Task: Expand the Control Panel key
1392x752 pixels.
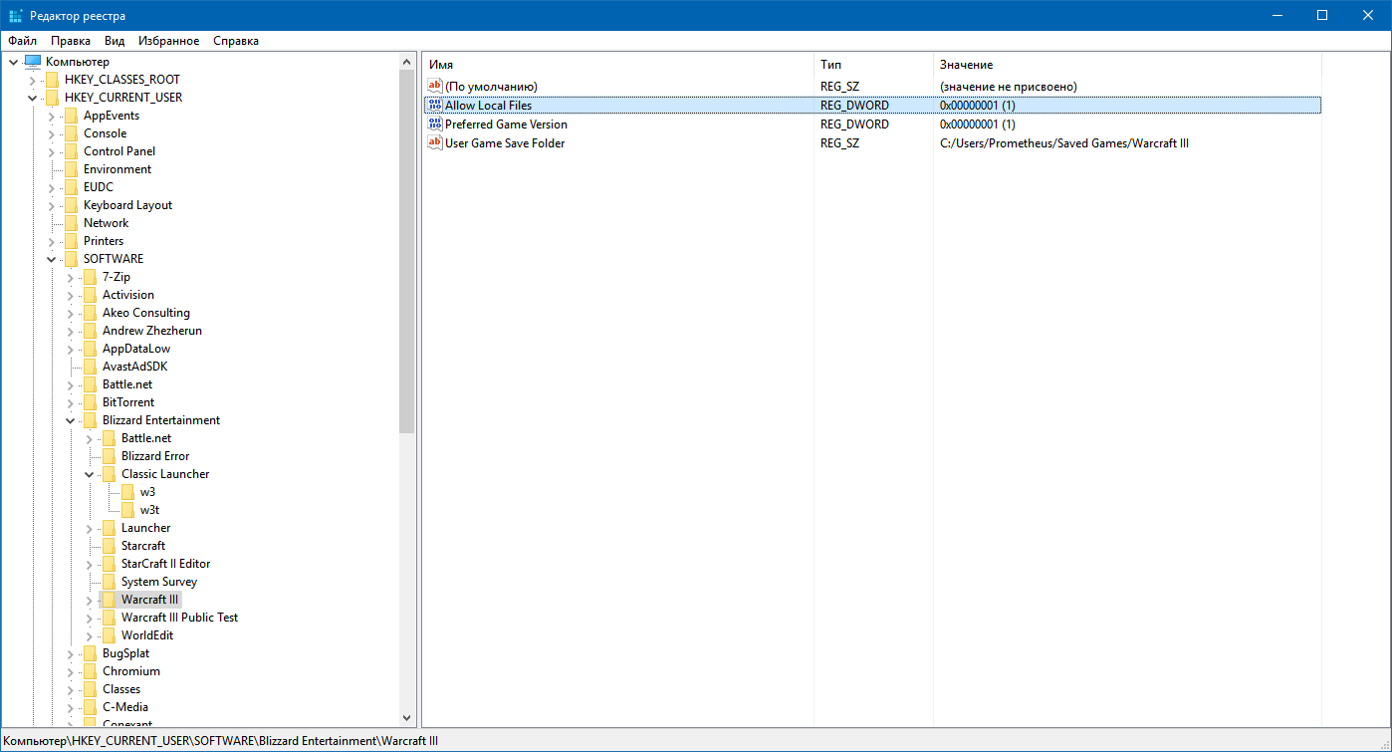Action: (51, 151)
